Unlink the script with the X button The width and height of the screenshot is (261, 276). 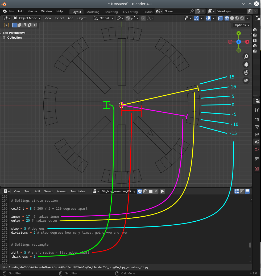point(156,191)
